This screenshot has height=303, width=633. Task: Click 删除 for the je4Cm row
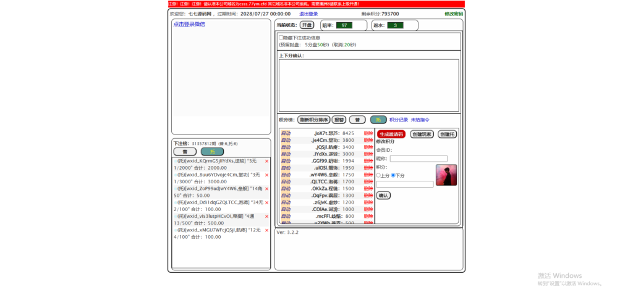tap(368, 140)
